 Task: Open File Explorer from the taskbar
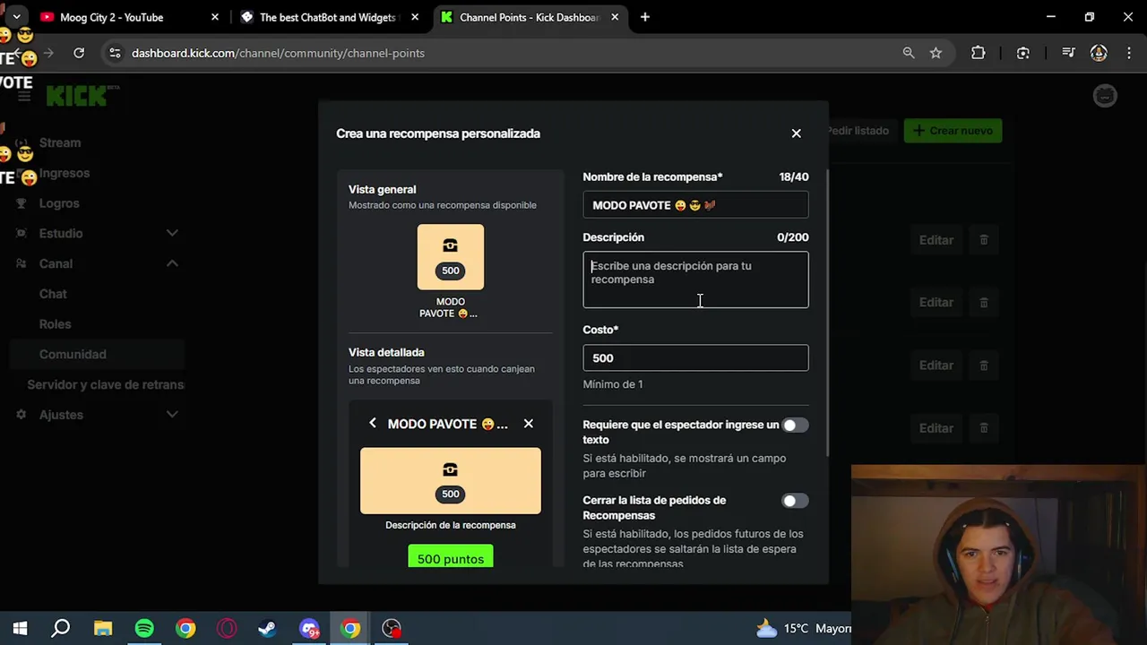click(103, 628)
